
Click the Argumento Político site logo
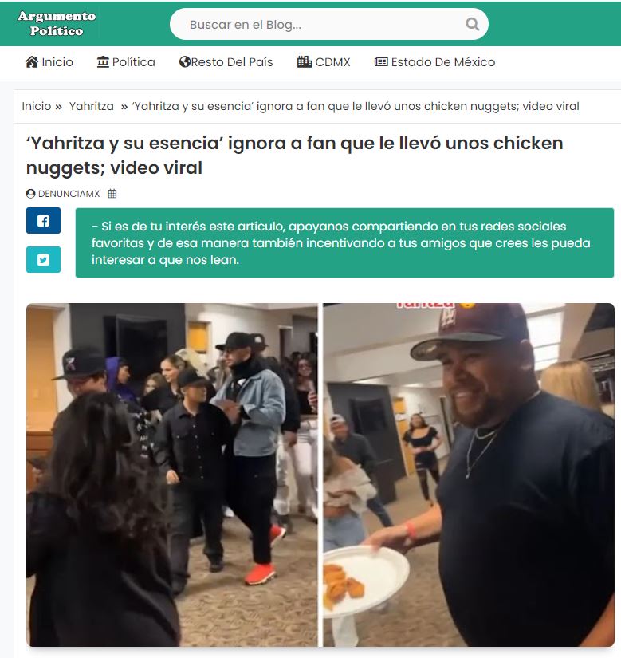click(x=57, y=23)
